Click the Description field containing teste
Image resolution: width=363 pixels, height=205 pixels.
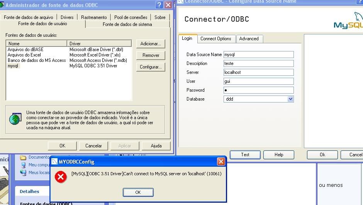[259, 63]
